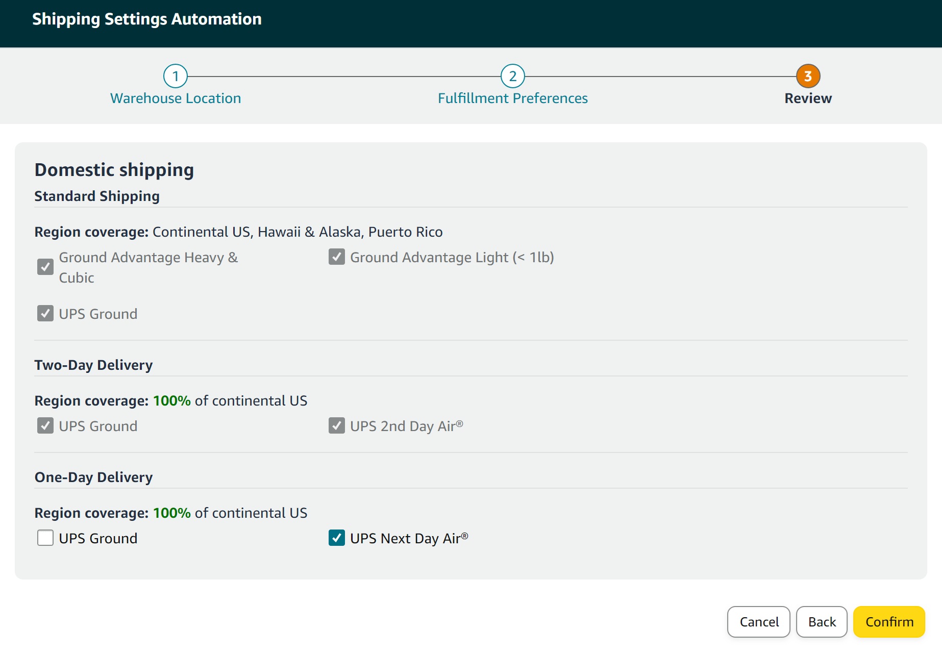Click the 100% coverage under Two-Day Delivery
This screenshot has height=655, width=942.
172,401
